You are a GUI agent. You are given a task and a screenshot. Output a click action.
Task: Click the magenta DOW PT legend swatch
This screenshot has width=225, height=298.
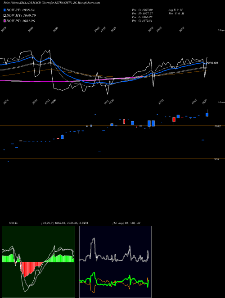pyautogui.click(x=4, y=21)
